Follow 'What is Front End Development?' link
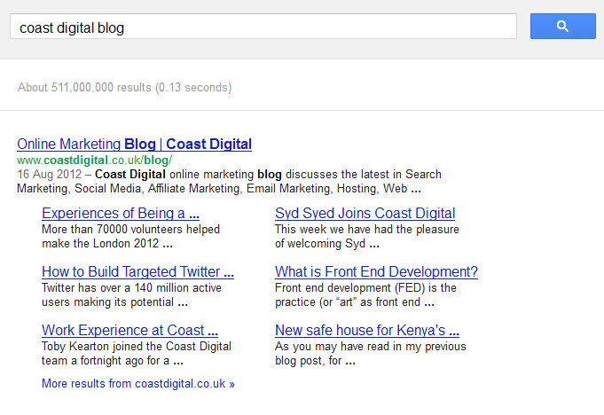 pyautogui.click(x=376, y=271)
